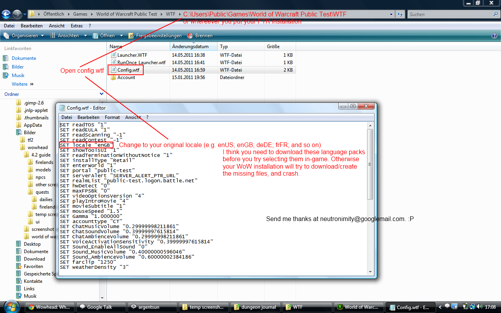Open the Extras menu in Explorer
This screenshot has width=501, height=313.
click(77, 26)
